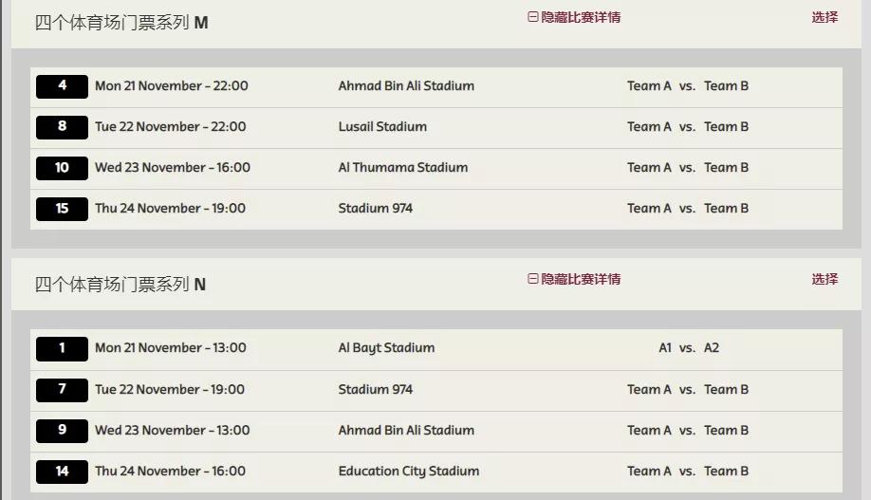Collapse match details for series N
871x500 pixels.
pyautogui.click(x=574, y=279)
